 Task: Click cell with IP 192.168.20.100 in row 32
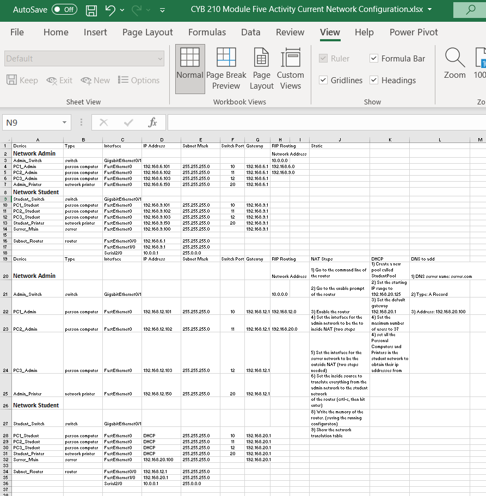(x=162, y=460)
